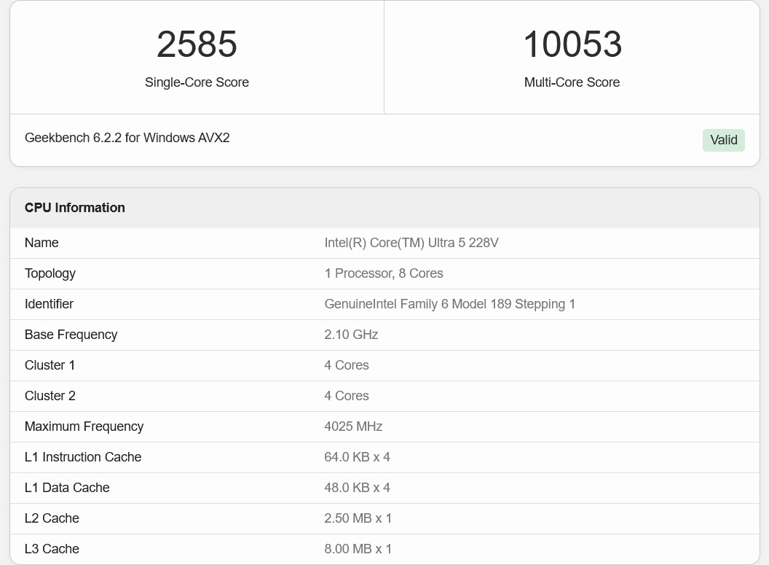Image resolution: width=769 pixels, height=565 pixels.
Task: Click the Single-Core Score label
Action: pyautogui.click(x=197, y=82)
